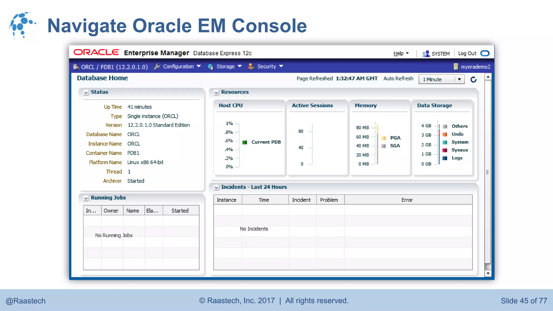This screenshot has height=311, width=553.
Task: Click the Error column header
Action: [408, 200]
